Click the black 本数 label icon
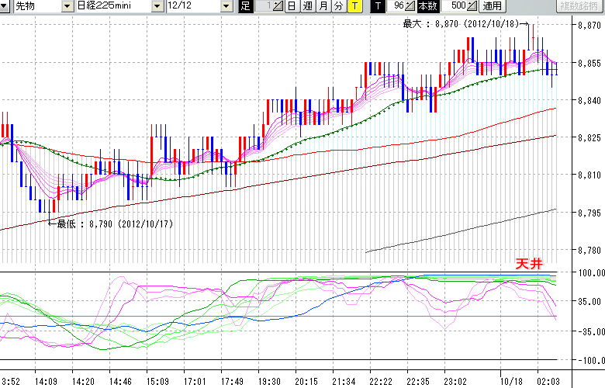This screenshot has width=605, height=388. [427, 6]
